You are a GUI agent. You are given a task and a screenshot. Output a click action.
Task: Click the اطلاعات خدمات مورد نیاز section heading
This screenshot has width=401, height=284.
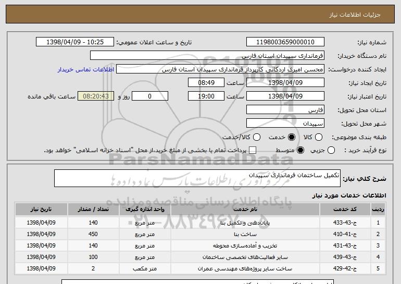click(349, 195)
